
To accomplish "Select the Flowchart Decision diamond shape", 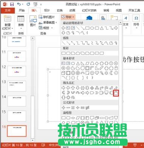I will 73,118.
